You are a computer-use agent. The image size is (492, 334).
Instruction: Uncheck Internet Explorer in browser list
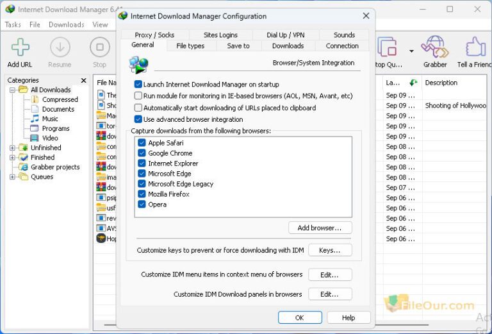pyautogui.click(x=142, y=163)
